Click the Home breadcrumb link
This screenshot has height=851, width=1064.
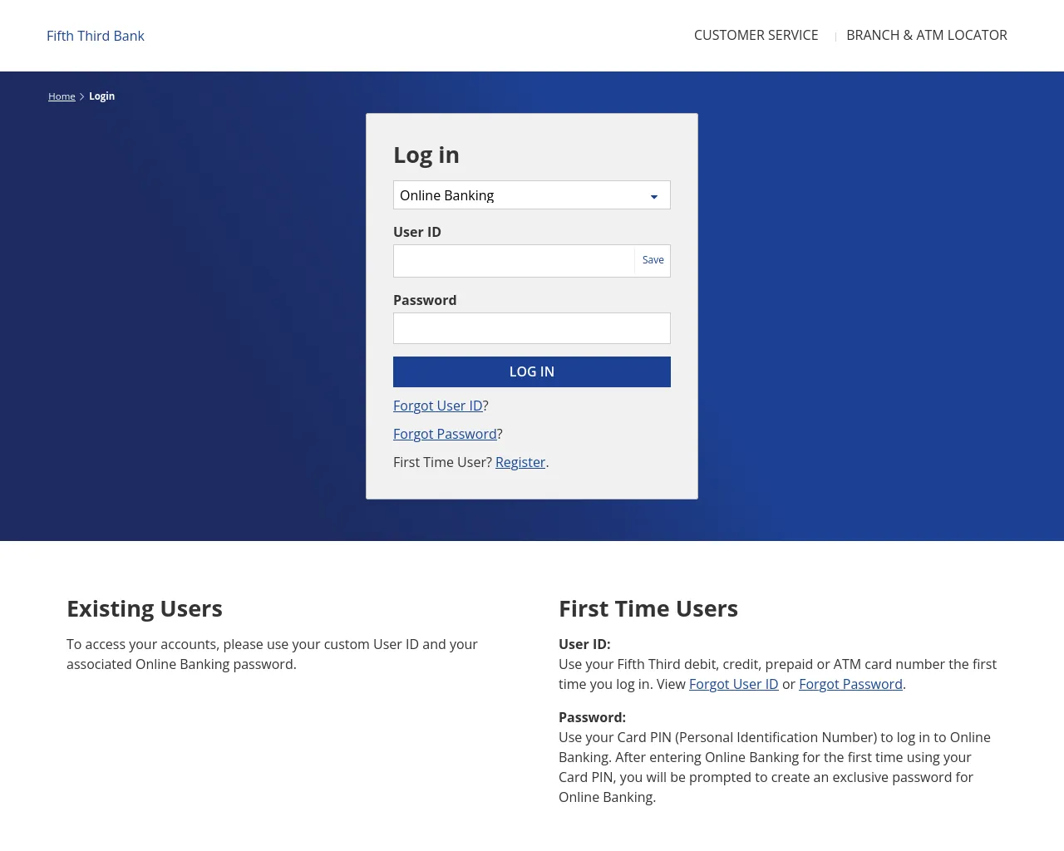click(x=62, y=96)
